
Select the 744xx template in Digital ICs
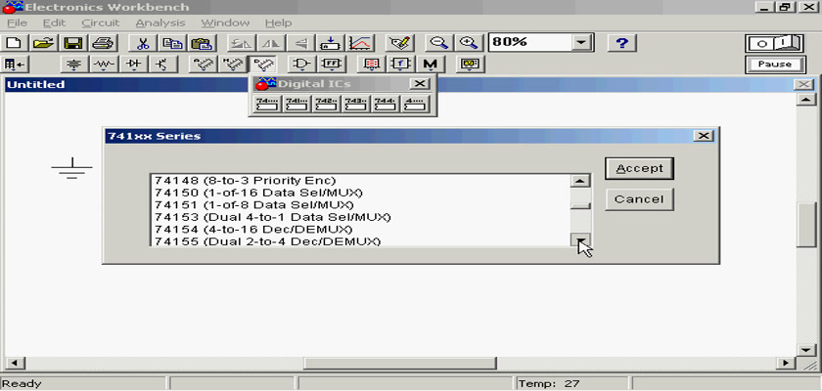pos(386,104)
